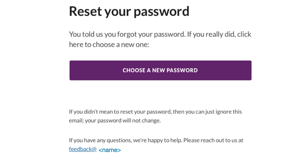Click the Choose a New Password button

tap(160, 70)
